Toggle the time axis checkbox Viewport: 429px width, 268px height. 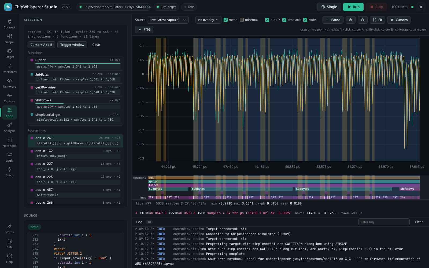(284, 20)
